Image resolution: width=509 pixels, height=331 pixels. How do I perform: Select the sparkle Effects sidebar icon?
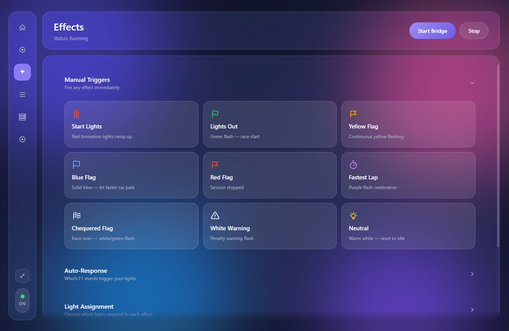22,72
